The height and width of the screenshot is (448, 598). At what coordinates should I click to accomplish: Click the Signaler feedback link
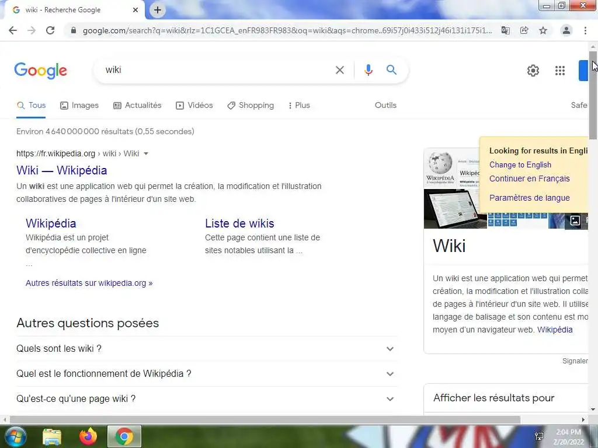pos(575,360)
